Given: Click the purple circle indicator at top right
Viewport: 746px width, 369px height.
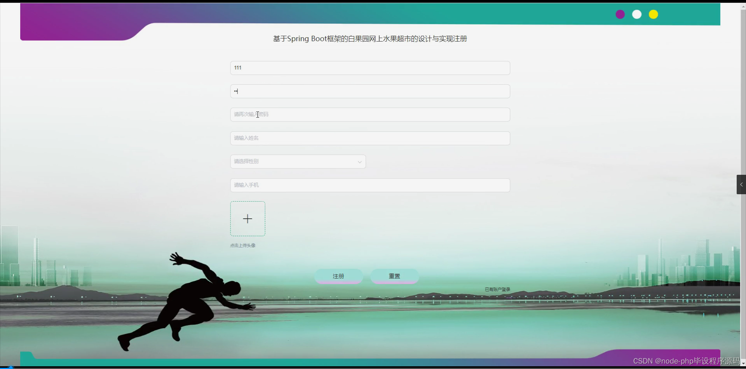Looking at the screenshot, I should pos(620,14).
